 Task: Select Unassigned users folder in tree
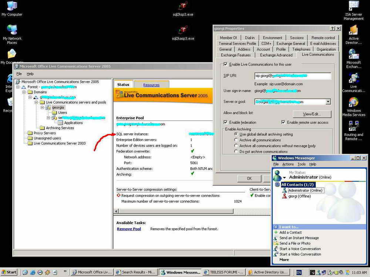click(x=44, y=138)
